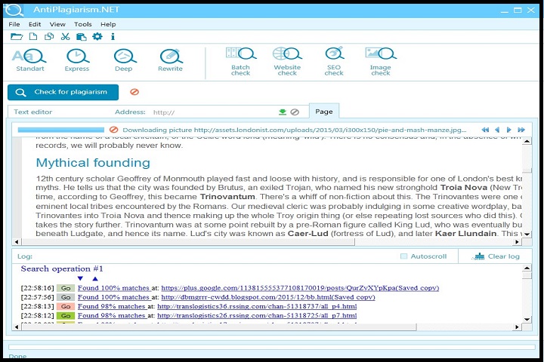Screen dimensions: 544x362
Task: Choose the Express check mode
Action: point(77,60)
